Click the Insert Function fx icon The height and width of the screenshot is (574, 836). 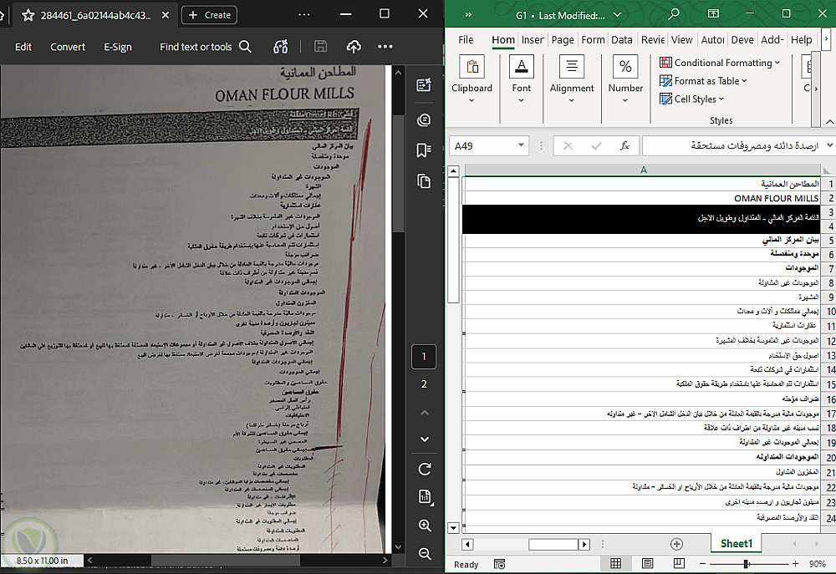624,145
